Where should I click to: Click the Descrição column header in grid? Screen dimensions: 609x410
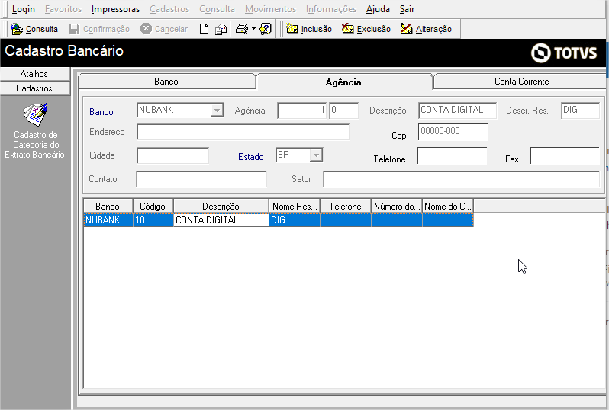click(221, 207)
